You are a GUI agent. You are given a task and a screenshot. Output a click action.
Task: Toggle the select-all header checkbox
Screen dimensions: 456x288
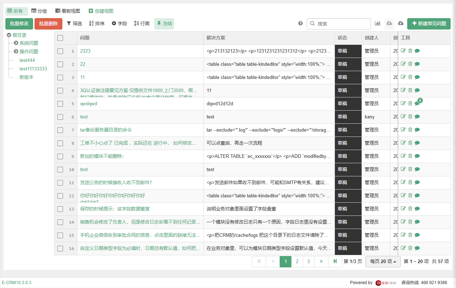pos(60,38)
